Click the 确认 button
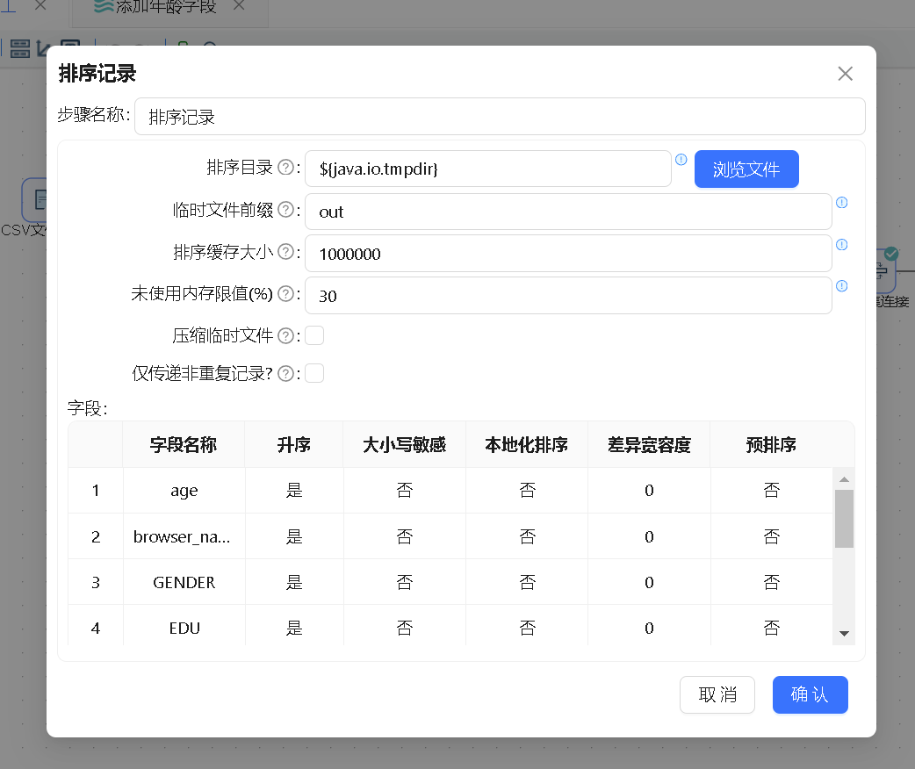Image resolution: width=915 pixels, height=769 pixels. click(x=810, y=694)
